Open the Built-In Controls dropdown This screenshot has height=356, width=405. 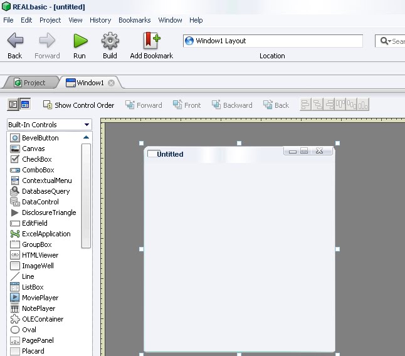point(50,125)
